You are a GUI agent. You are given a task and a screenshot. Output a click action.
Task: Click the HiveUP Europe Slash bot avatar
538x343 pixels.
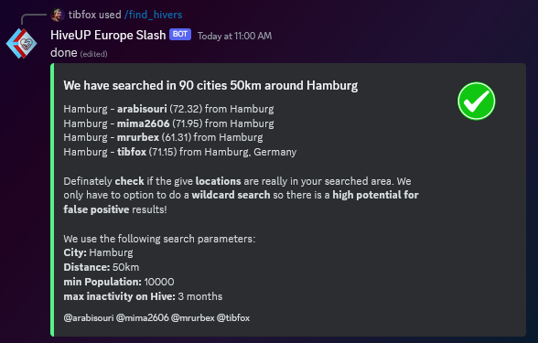pyautogui.click(x=21, y=43)
